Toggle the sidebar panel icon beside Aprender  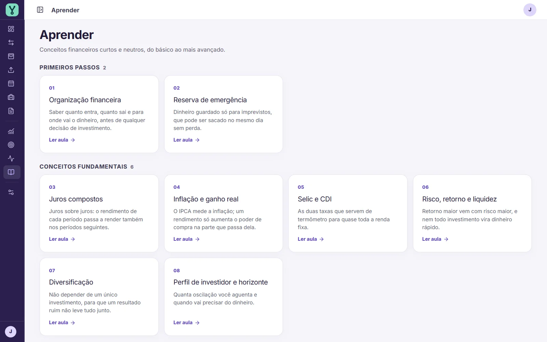(x=40, y=10)
